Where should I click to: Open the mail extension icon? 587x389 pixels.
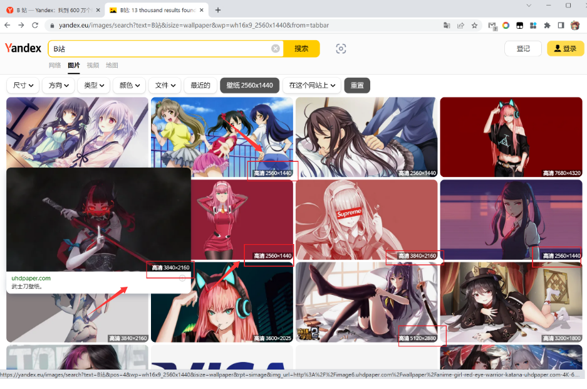tap(492, 26)
